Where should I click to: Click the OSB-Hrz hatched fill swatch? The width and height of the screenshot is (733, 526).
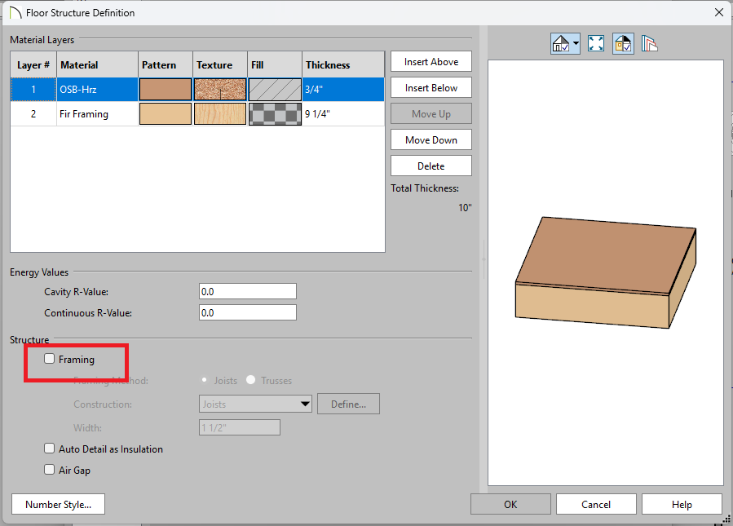(275, 89)
